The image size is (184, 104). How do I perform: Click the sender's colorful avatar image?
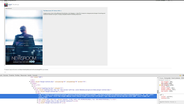[6, 5]
